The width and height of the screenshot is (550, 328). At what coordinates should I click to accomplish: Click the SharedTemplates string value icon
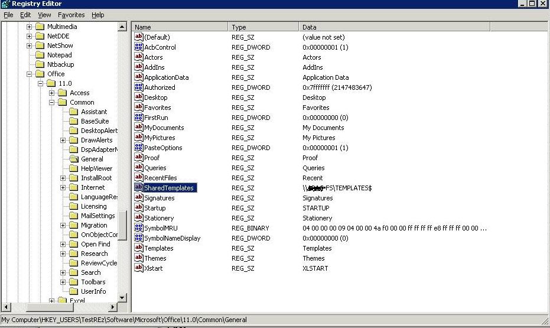[x=139, y=188]
